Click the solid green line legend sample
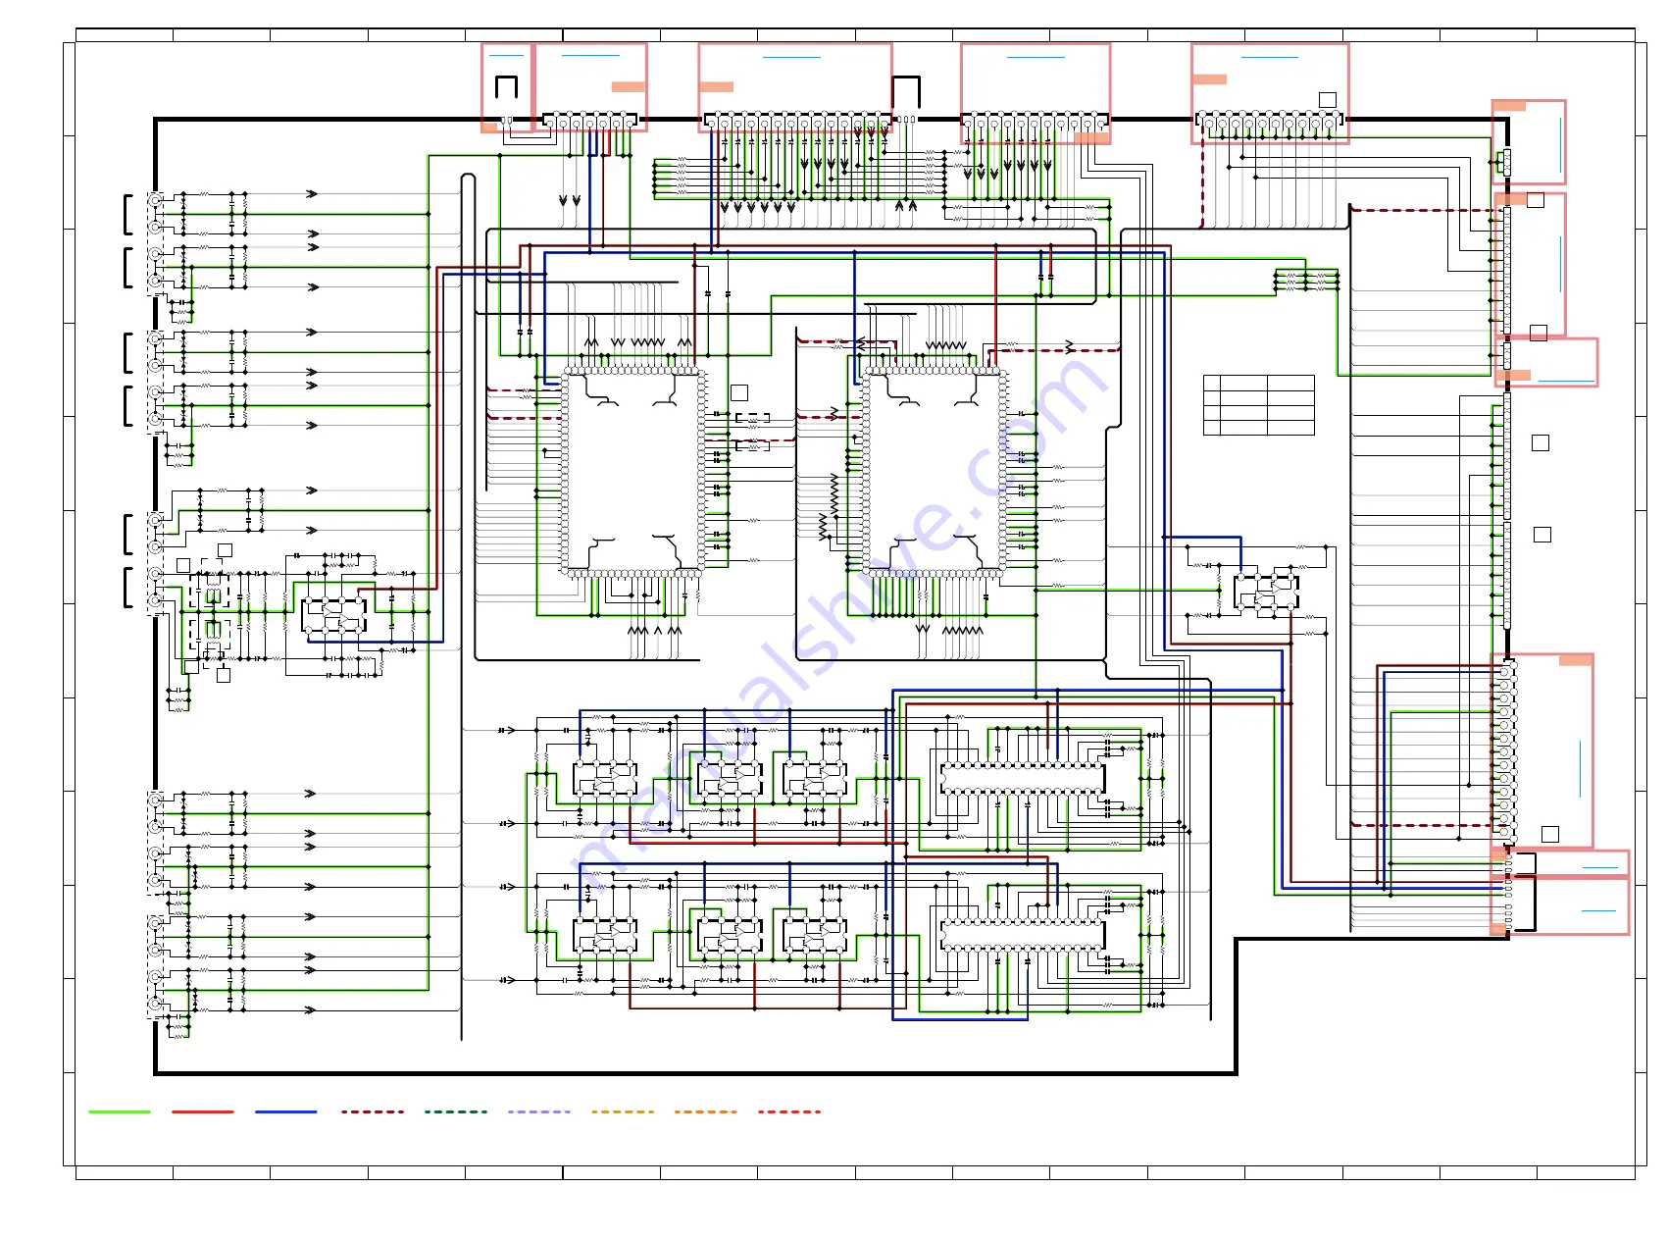The width and height of the screenshot is (1668, 1239). point(120,1111)
